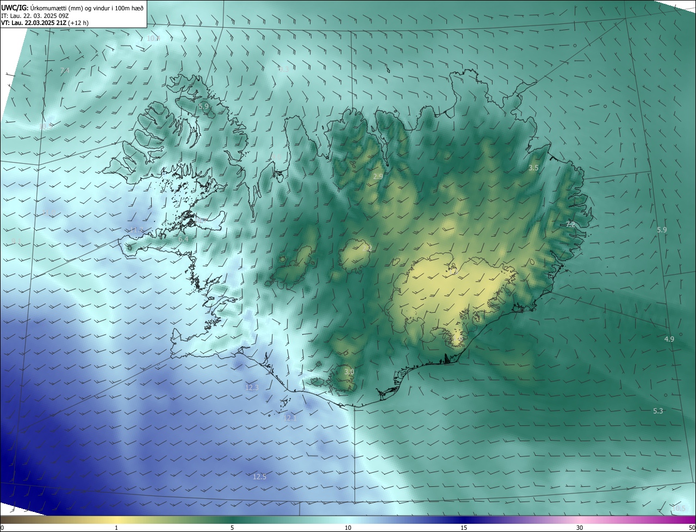
Task: Click the map value 12.5
Action: pos(260,477)
